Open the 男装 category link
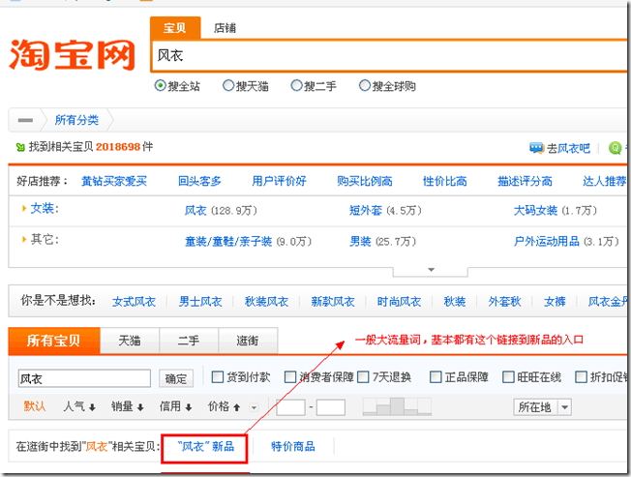 coord(360,241)
